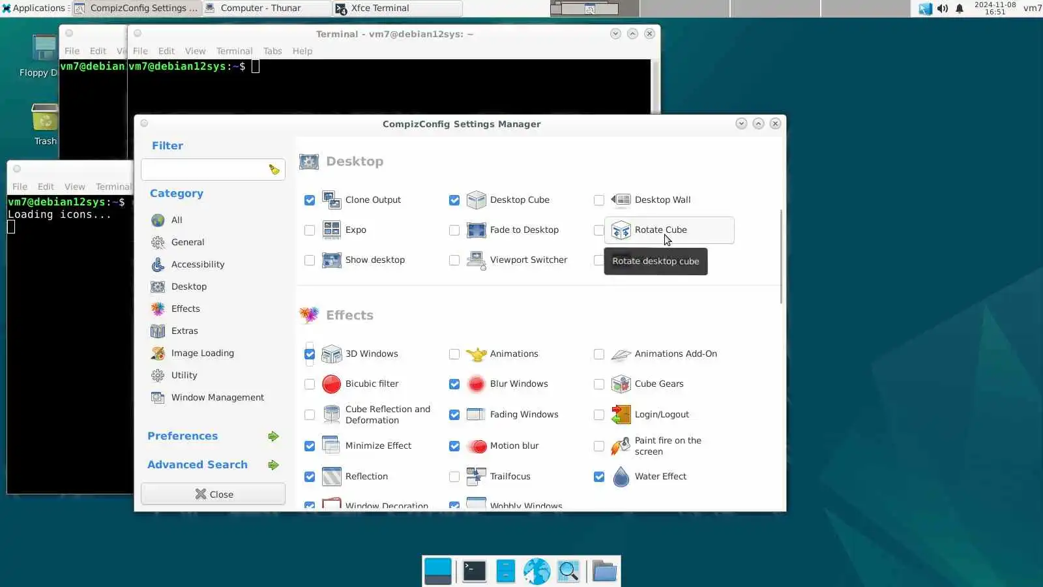Open the Reflection plugin icon
The image size is (1043, 587).
[332, 477]
